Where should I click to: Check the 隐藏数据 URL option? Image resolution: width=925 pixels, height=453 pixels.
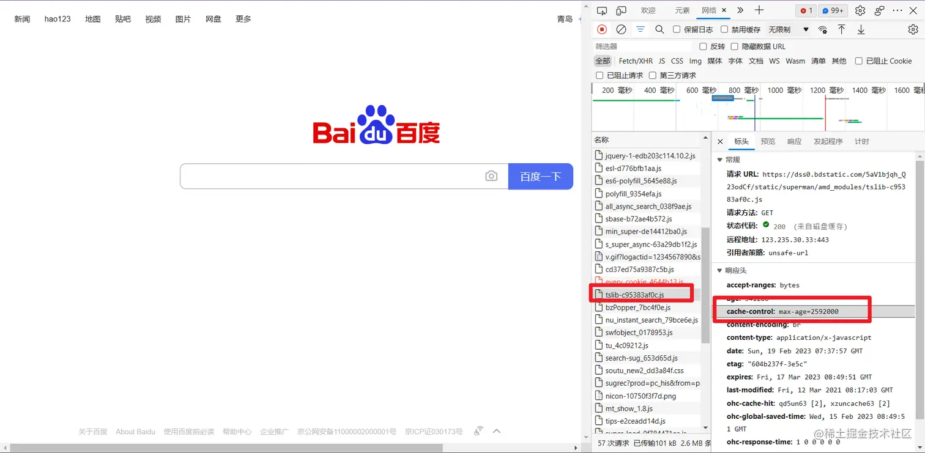735,46
